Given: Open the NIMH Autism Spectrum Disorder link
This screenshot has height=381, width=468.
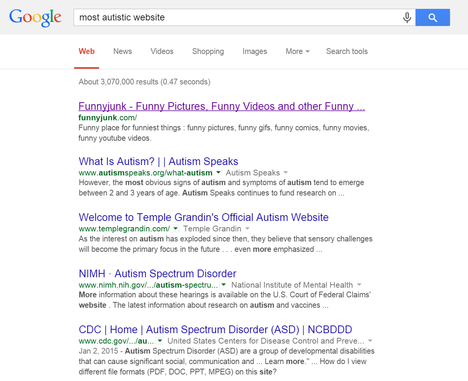Looking at the screenshot, I should point(158,273).
